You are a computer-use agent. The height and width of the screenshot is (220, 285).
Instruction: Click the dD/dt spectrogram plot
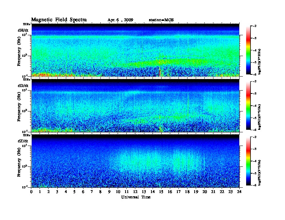pyautogui.click(x=135, y=106)
